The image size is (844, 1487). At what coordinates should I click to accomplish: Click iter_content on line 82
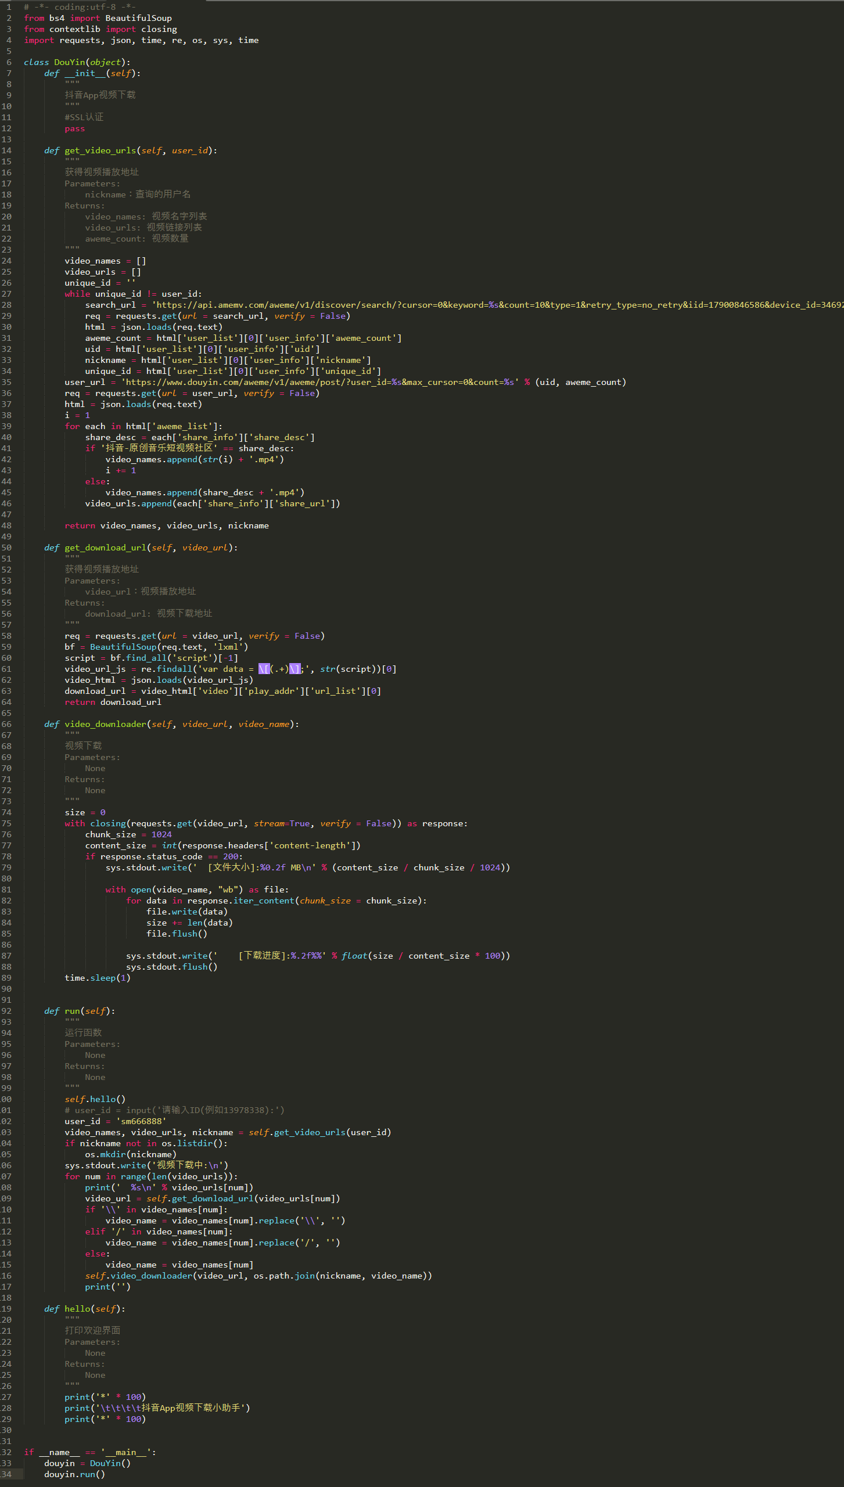pyautogui.click(x=264, y=901)
